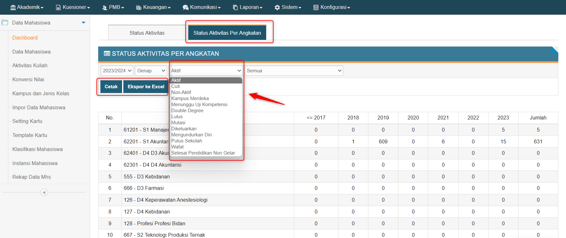Open Aktivitas Kuliah in the sidebar

[30, 65]
